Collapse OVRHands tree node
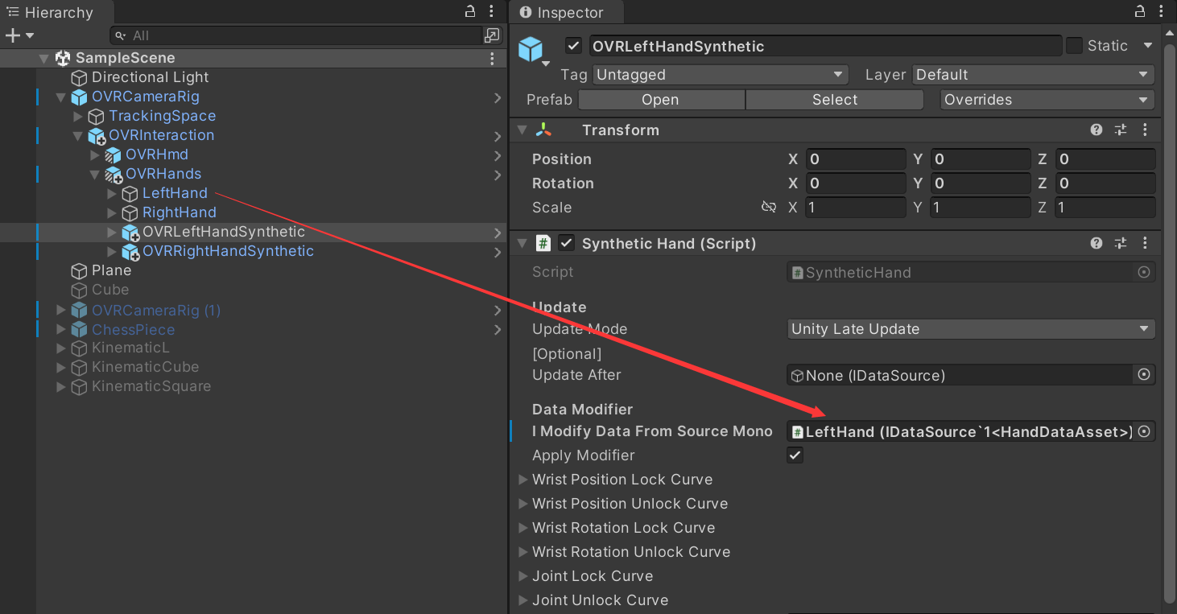 click(x=95, y=174)
